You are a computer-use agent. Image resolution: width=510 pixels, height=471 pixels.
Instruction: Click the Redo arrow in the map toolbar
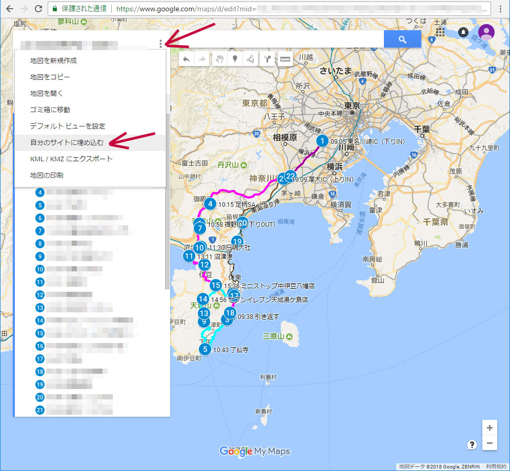point(201,59)
